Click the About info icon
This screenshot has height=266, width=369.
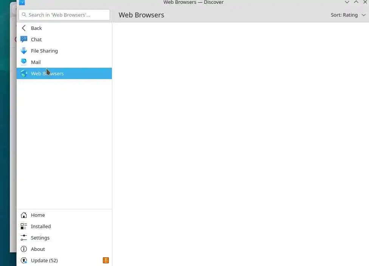[24, 249]
